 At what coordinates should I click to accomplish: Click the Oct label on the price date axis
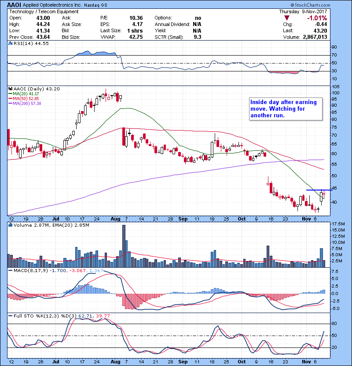pos(242,219)
